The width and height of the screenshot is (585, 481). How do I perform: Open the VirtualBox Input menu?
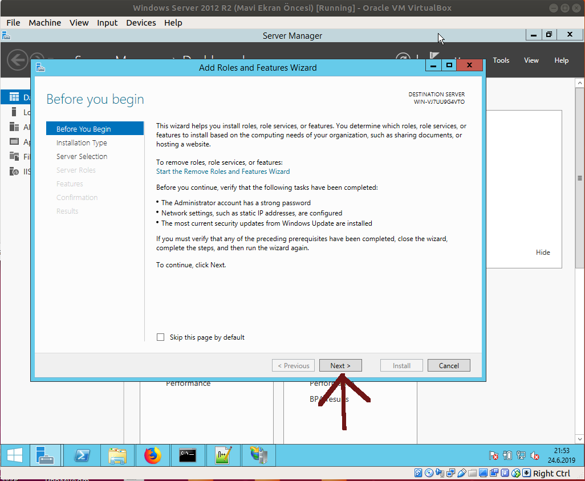pyautogui.click(x=107, y=23)
